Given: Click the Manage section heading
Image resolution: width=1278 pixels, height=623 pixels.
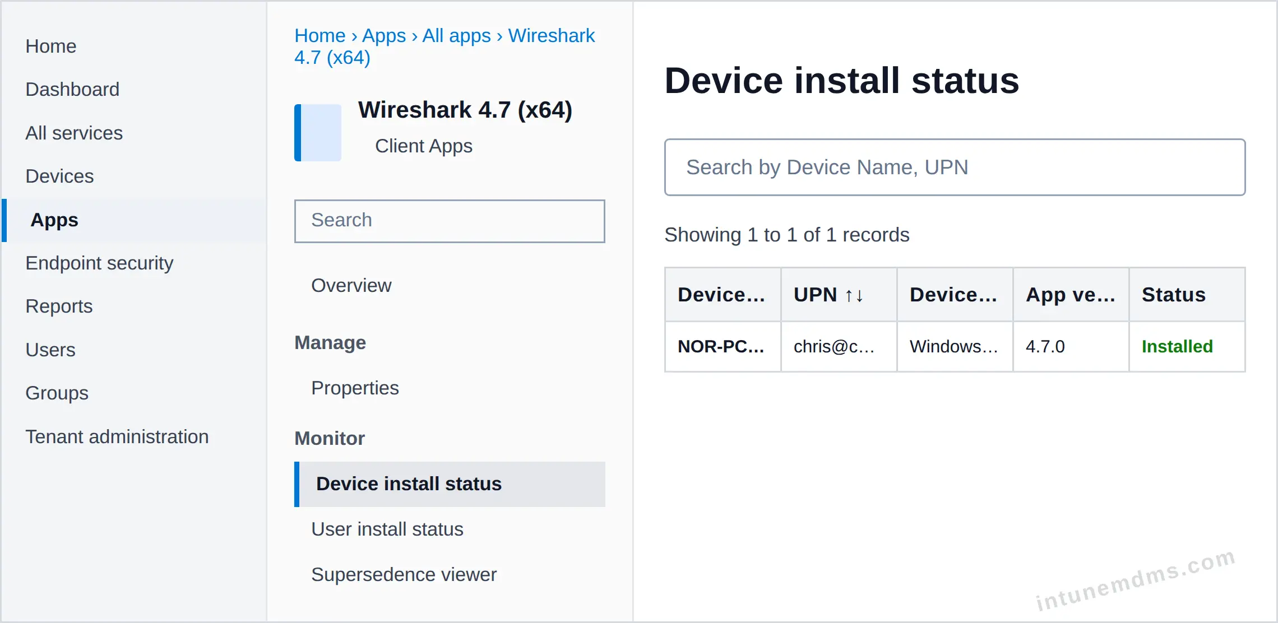Looking at the screenshot, I should click(330, 342).
